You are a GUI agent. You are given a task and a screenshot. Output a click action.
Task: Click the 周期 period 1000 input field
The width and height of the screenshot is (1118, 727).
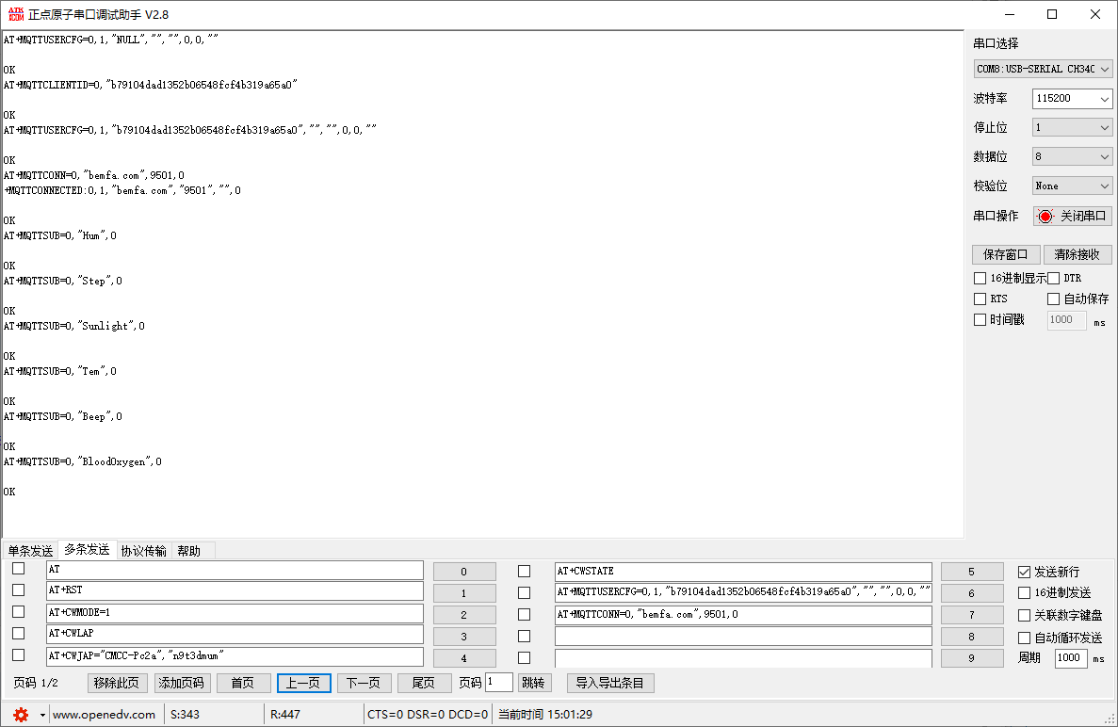click(x=1071, y=658)
